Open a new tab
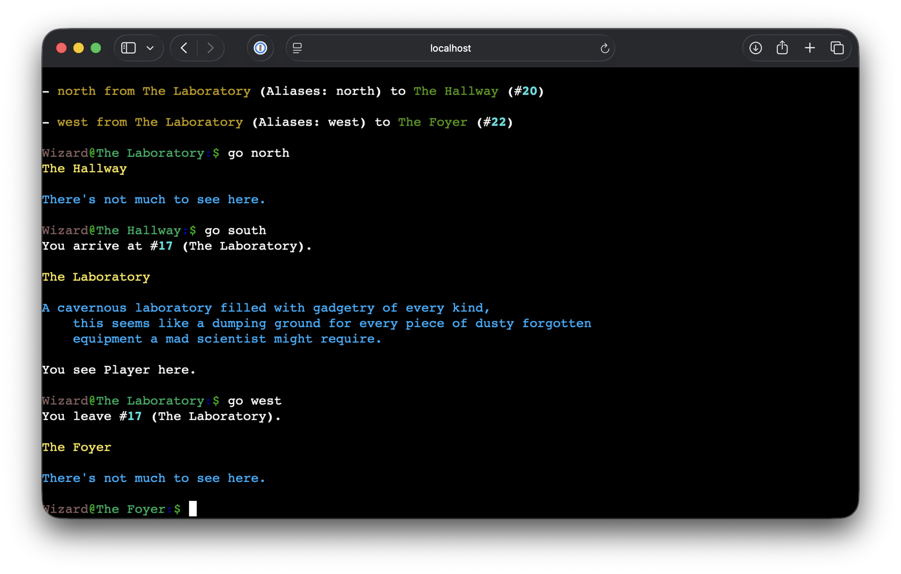The image size is (901, 574). click(810, 48)
